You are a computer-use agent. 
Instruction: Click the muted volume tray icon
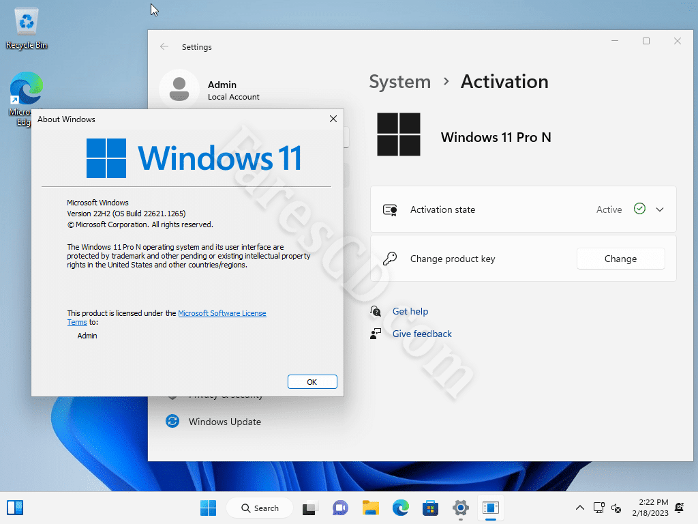pyautogui.click(x=616, y=508)
